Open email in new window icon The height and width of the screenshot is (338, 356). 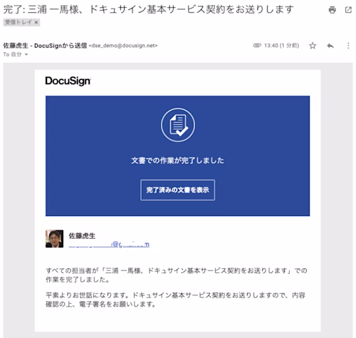(x=348, y=10)
